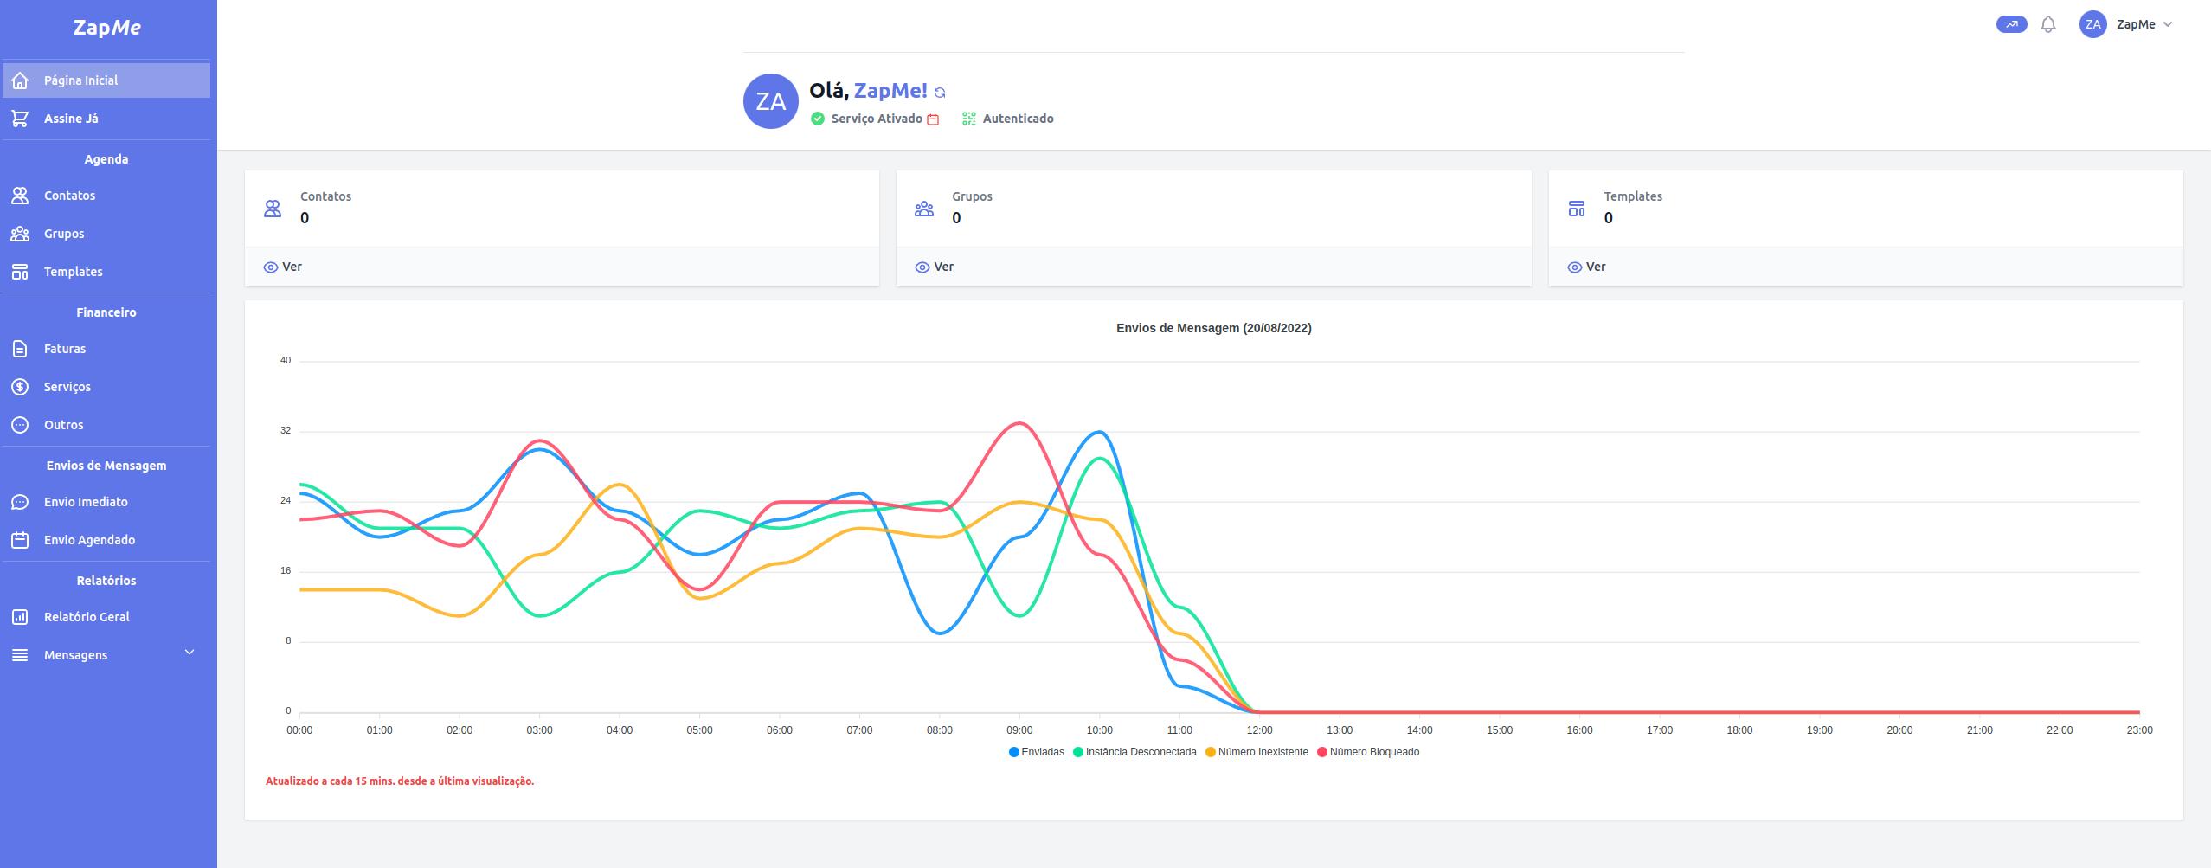The height and width of the screenshot is (868, 2211).
Task: Open ZapMe user account dropdown
Action: click(x=2126, y=25)
